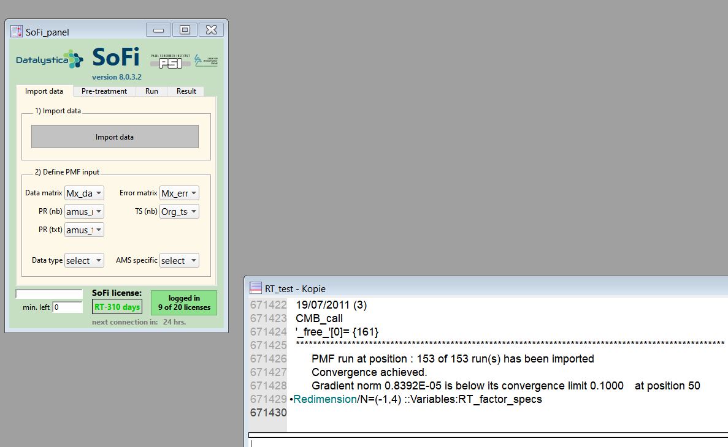Select a Data type from dropdown
728x447 pixels.
click(x=84, y=261)
